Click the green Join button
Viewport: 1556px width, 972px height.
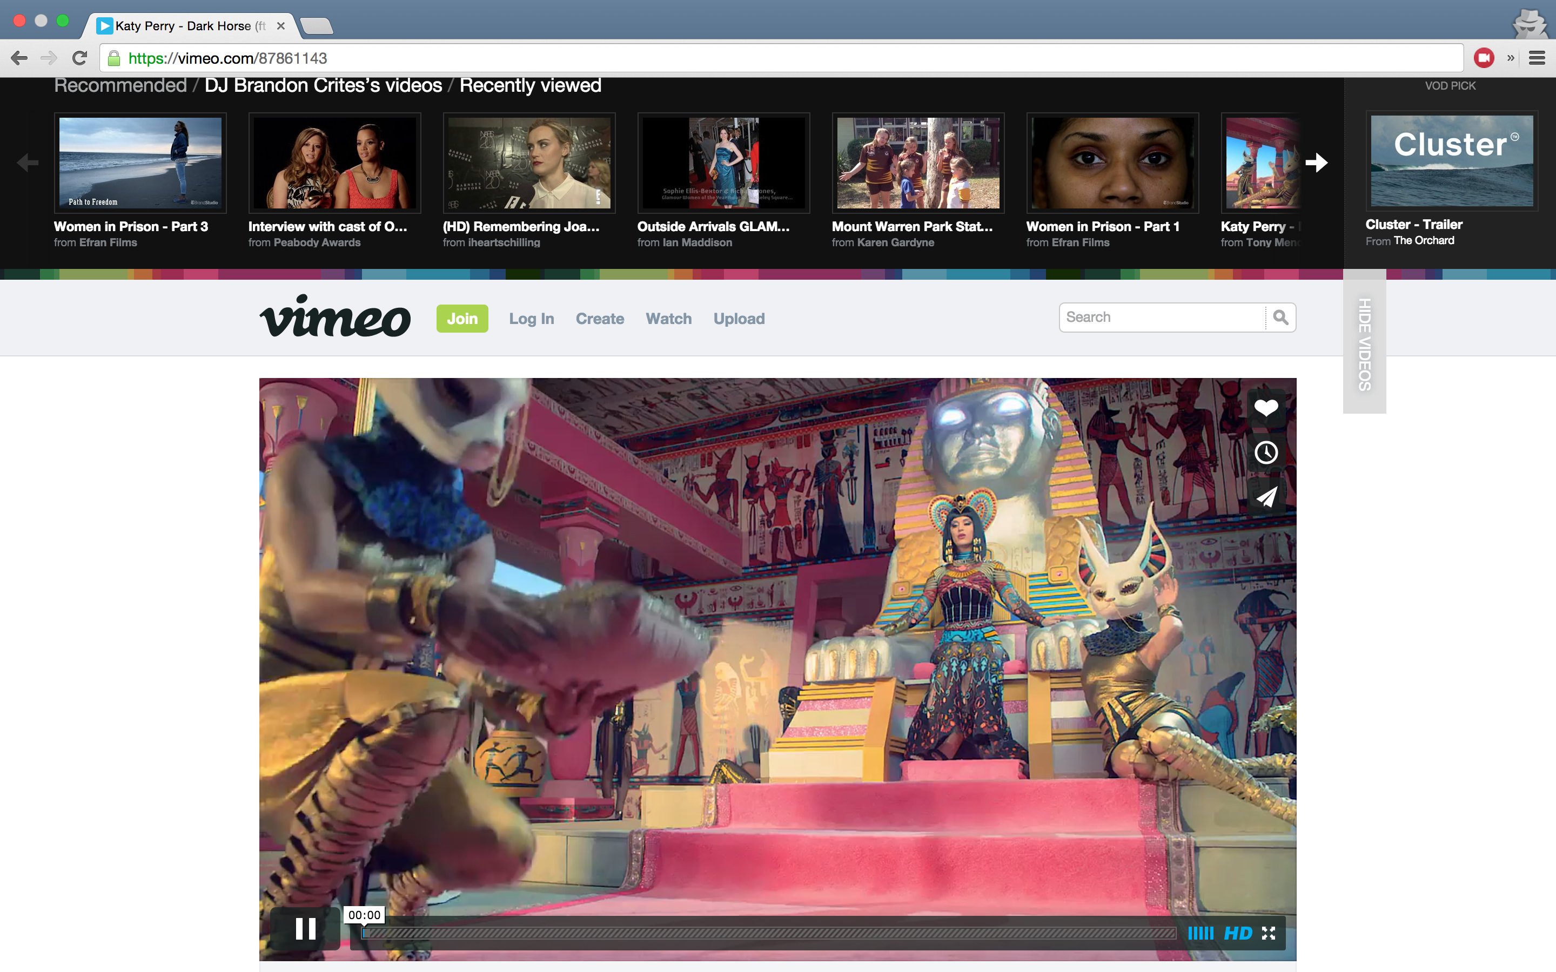(461, 319)
